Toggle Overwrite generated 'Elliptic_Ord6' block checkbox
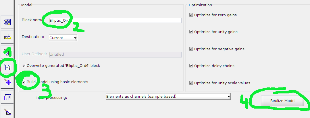The height and width of the screenshot is (118, 310). 24,65
